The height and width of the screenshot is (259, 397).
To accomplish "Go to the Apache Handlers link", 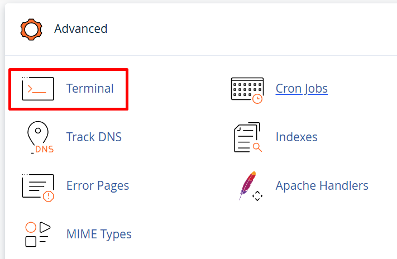I will click(322, 185).
